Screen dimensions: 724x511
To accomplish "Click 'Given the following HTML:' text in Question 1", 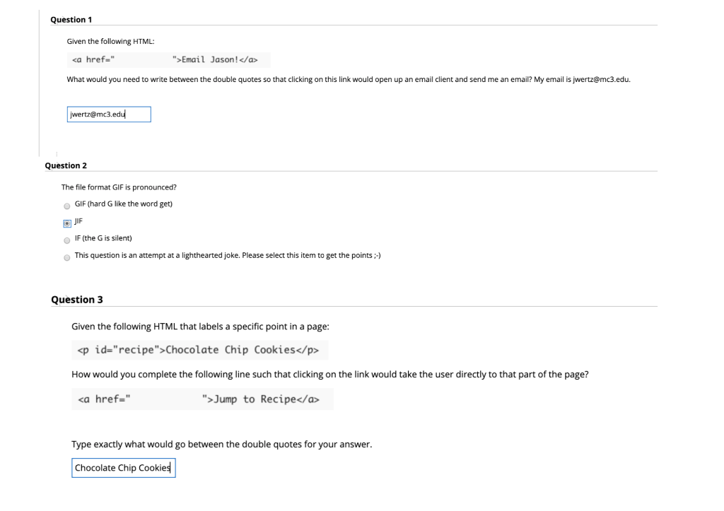I will (x=110, y=42).
